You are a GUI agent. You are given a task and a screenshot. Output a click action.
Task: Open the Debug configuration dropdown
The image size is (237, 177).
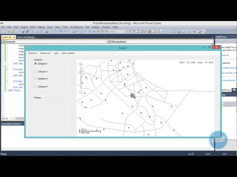117,31
